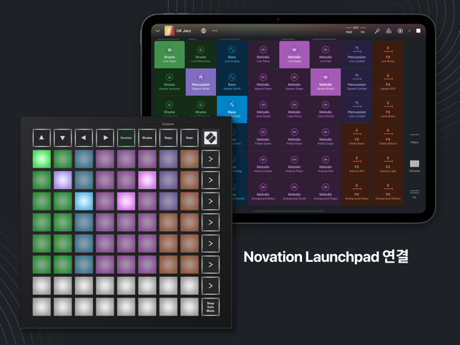460x345 pixels.
Task: Trigger the Melodic Overground Synth pad
Action: point(294,192)
